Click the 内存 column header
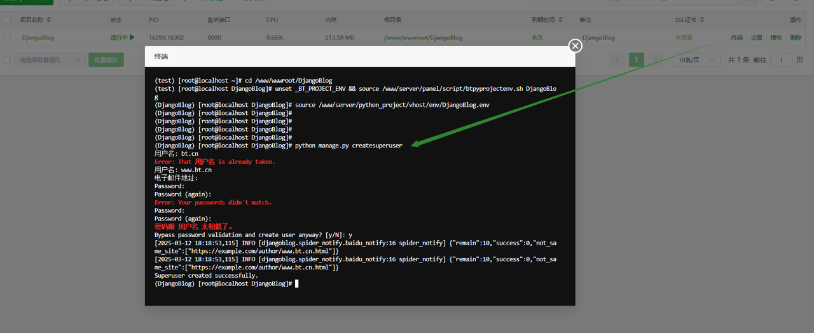This screenshot has height=333, width=814. pyautogui.click(x=331, y=20)
